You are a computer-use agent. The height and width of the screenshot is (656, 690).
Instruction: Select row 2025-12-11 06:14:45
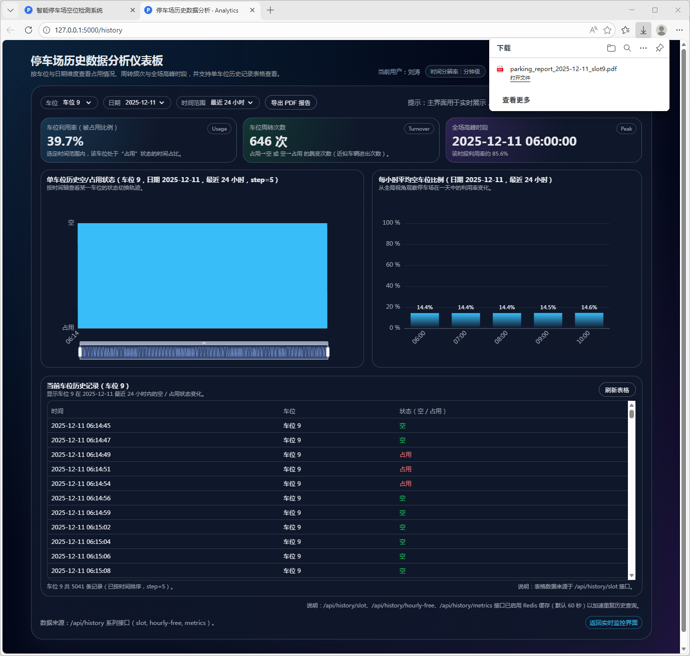pos(337,426)
